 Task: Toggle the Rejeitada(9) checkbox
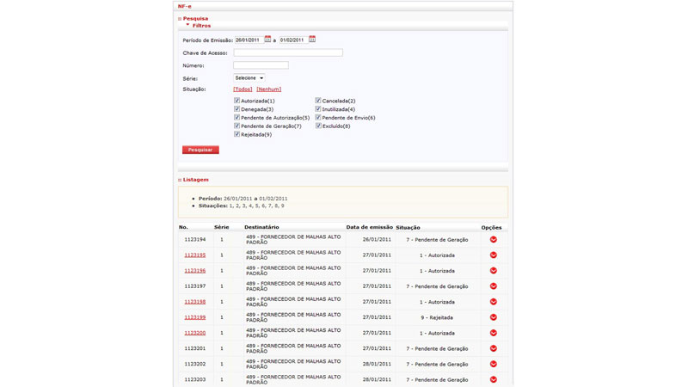pos(237,134)
